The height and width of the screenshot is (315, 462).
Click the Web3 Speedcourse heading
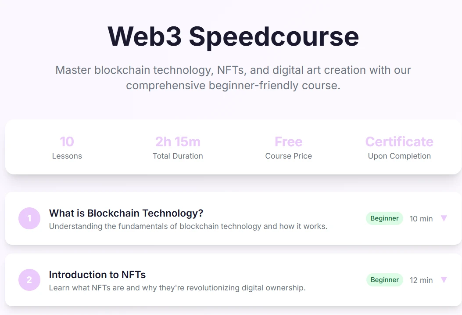233,36
